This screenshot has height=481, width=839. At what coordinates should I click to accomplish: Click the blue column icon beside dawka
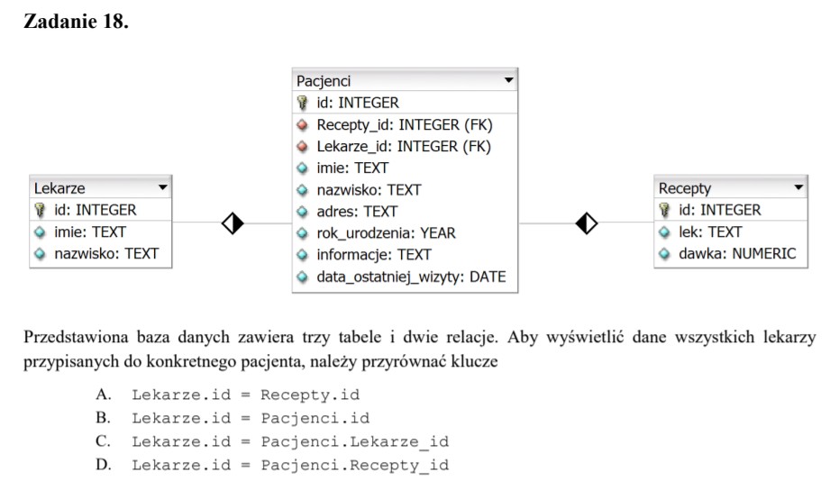(665, 253)
